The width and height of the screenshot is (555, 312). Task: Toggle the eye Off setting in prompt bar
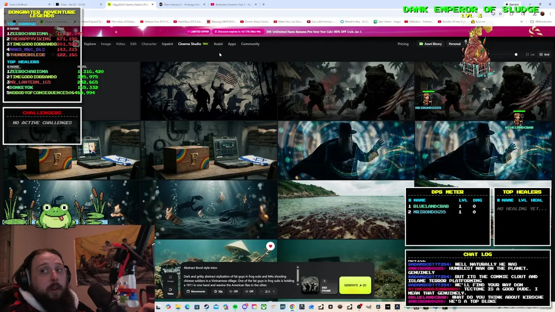pos(249,291)
